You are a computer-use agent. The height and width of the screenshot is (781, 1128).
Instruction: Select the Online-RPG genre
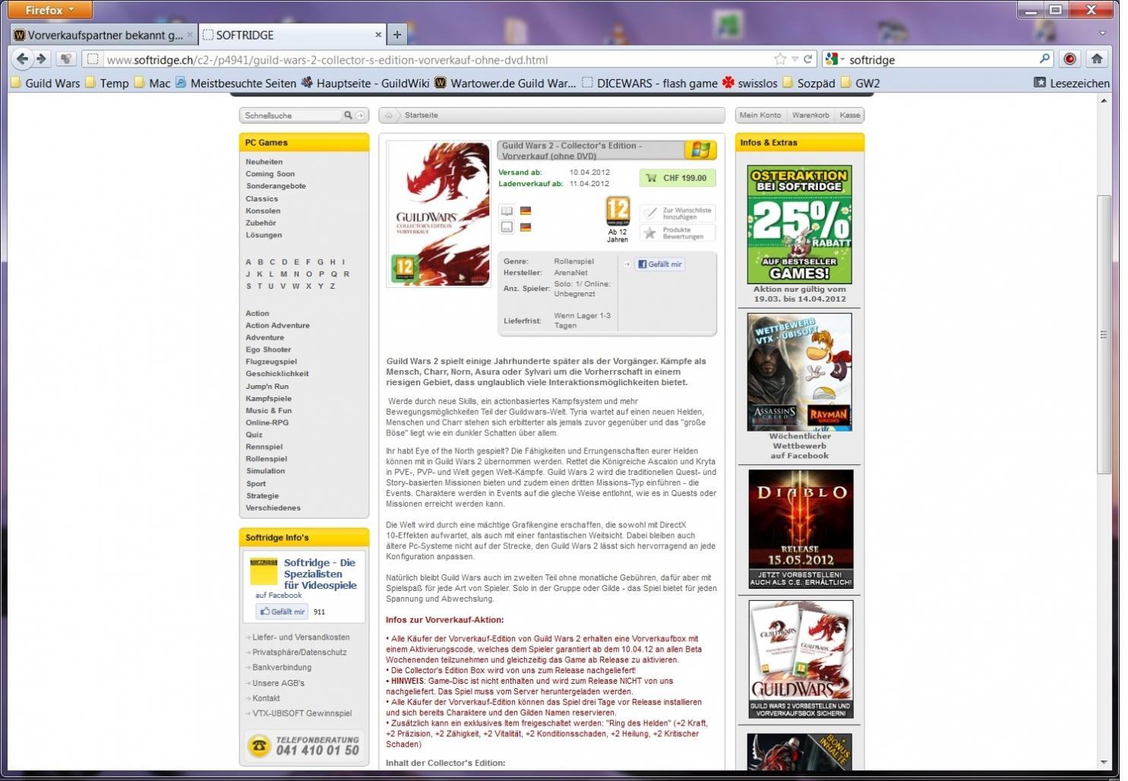(267, 422)
